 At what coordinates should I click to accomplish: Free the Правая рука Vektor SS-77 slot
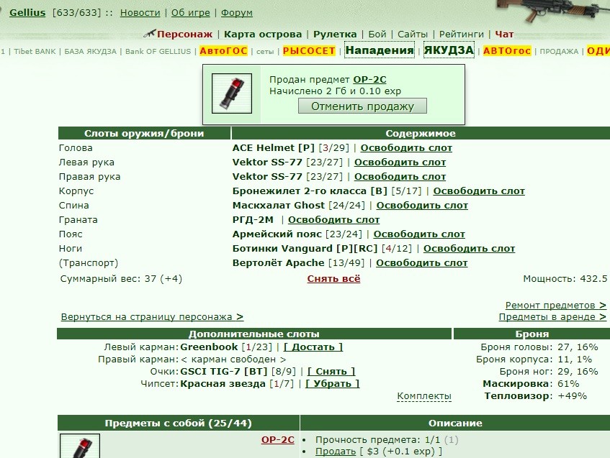[x=400, y=177]
